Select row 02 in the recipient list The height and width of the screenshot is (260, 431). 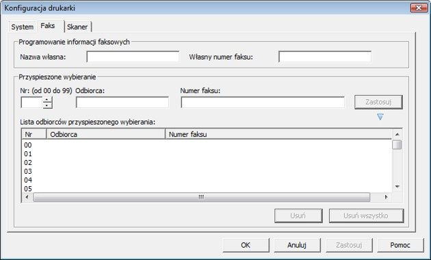tap(207, 163)
